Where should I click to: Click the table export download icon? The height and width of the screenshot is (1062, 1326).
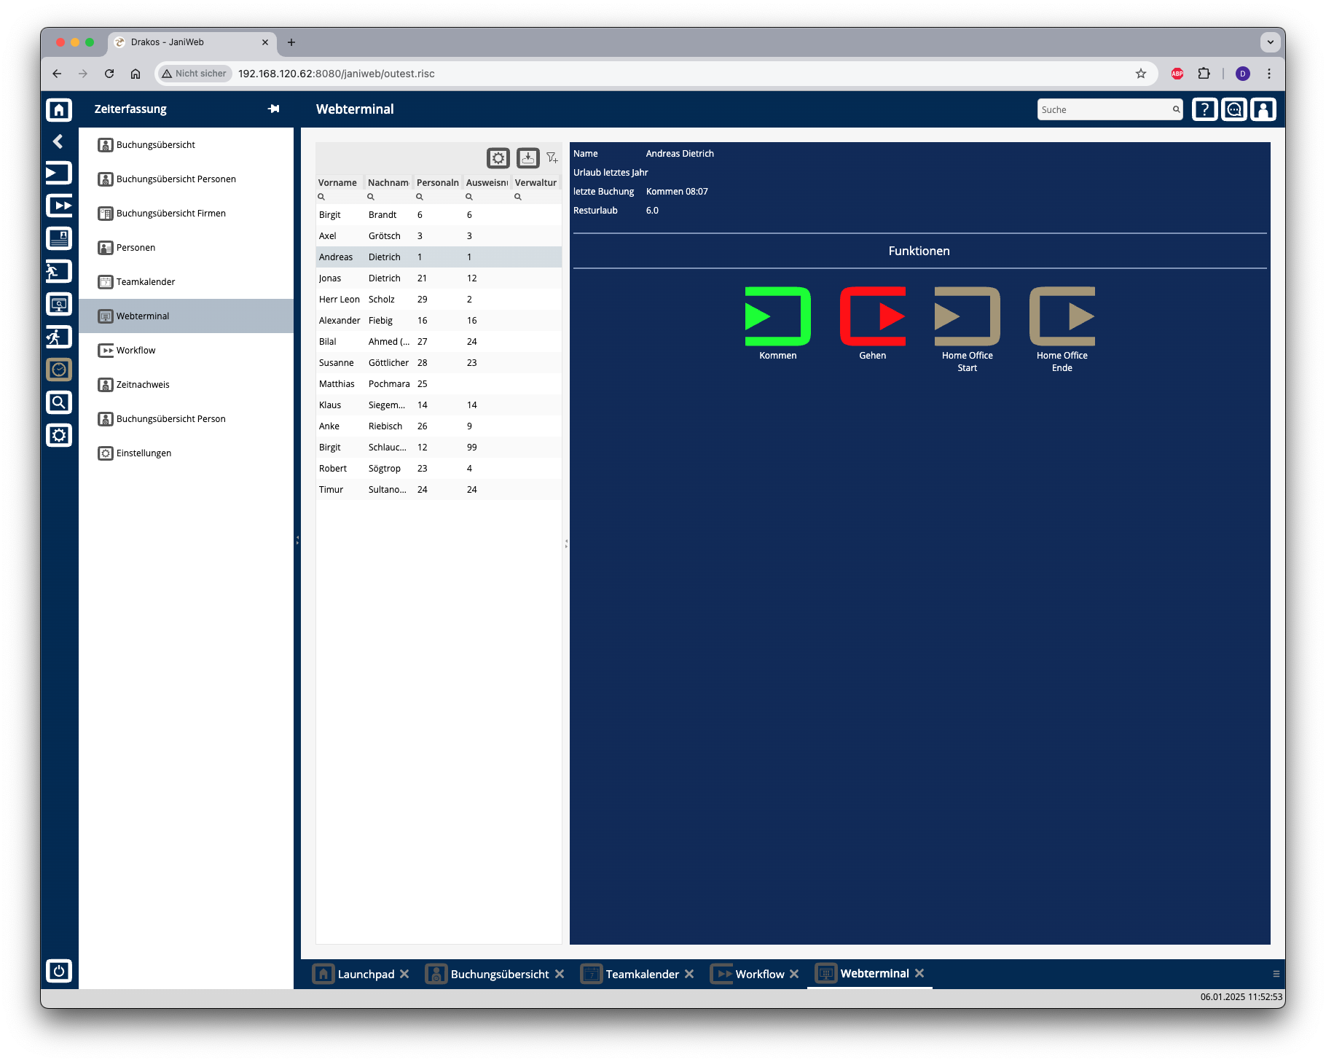click(x=528, y=158)
